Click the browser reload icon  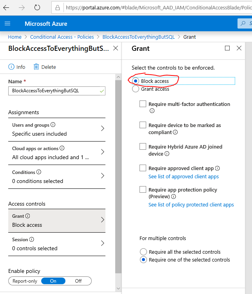[37, 7]
